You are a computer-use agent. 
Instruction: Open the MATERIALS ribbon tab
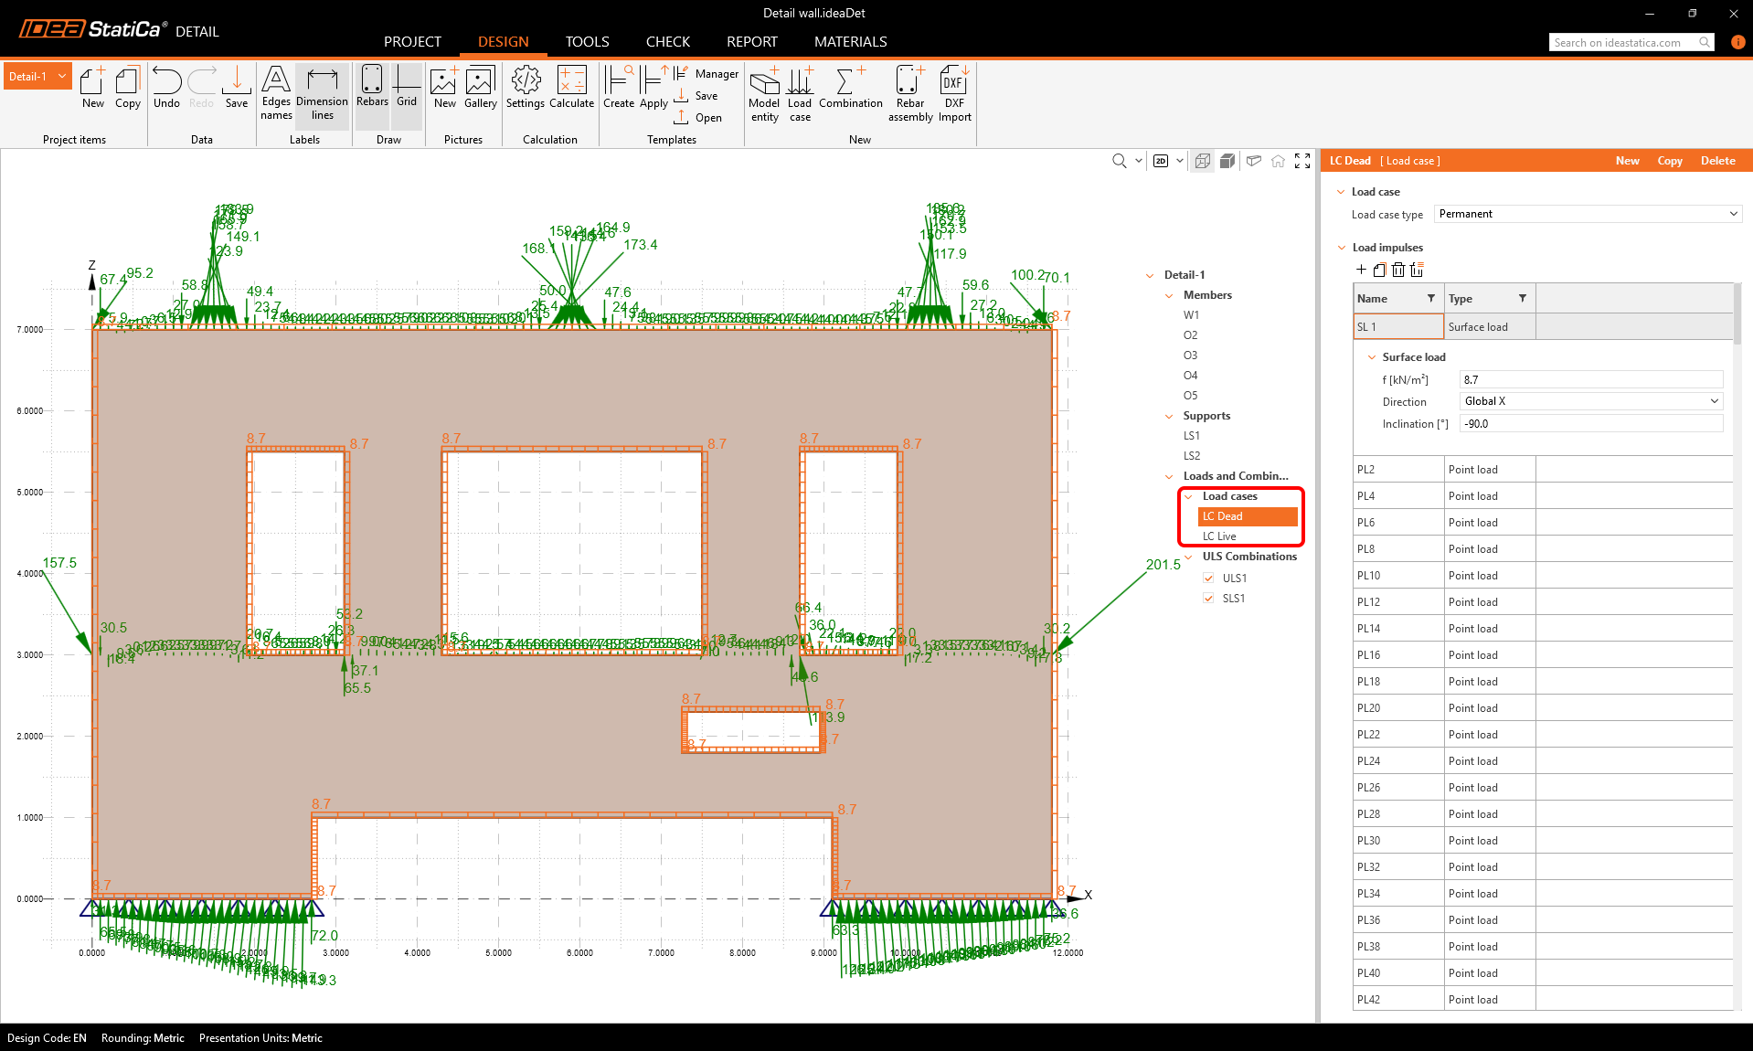click(850, 42)
